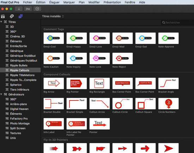The image size is (194, 153).
Task: Select the Ripple Callouts category
Action: coord(20,70)
